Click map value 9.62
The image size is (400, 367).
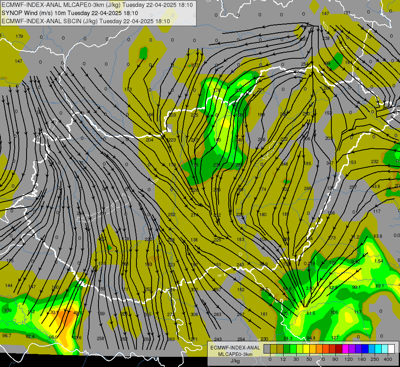coord(355,261)
